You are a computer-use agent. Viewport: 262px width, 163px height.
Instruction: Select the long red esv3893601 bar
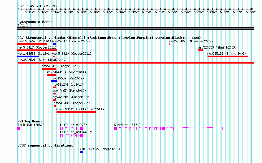coord(136,63)
